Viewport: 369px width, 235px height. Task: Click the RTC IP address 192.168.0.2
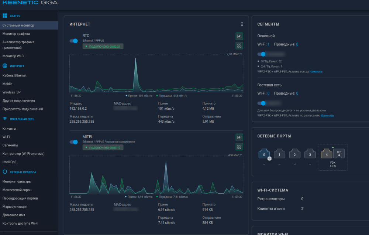[78, 109]
